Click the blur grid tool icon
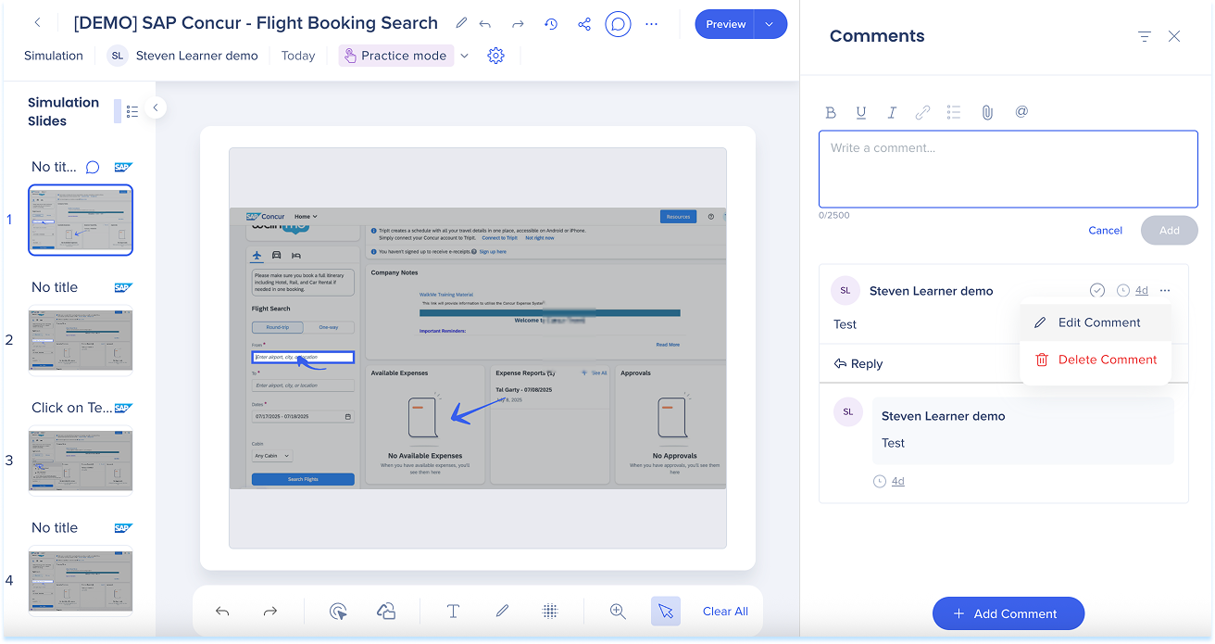The height and width of the screenshot is (644, 1215). click(x=550, y=611)
